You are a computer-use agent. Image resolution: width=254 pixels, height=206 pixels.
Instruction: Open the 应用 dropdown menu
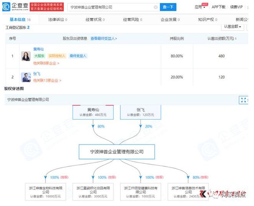coord(200,7)
